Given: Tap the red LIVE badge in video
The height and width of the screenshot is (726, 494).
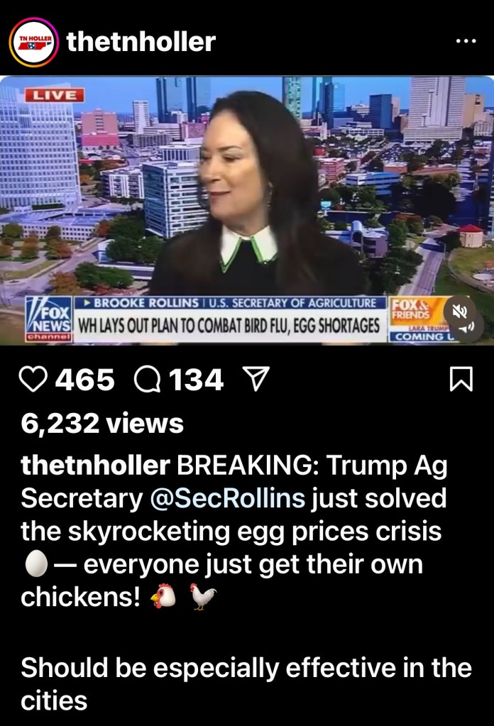Looking at the screenshot, I should click(55, 95).
